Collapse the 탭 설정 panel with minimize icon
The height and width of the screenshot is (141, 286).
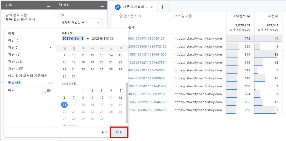pyautogui.click(x=102, y=7)
